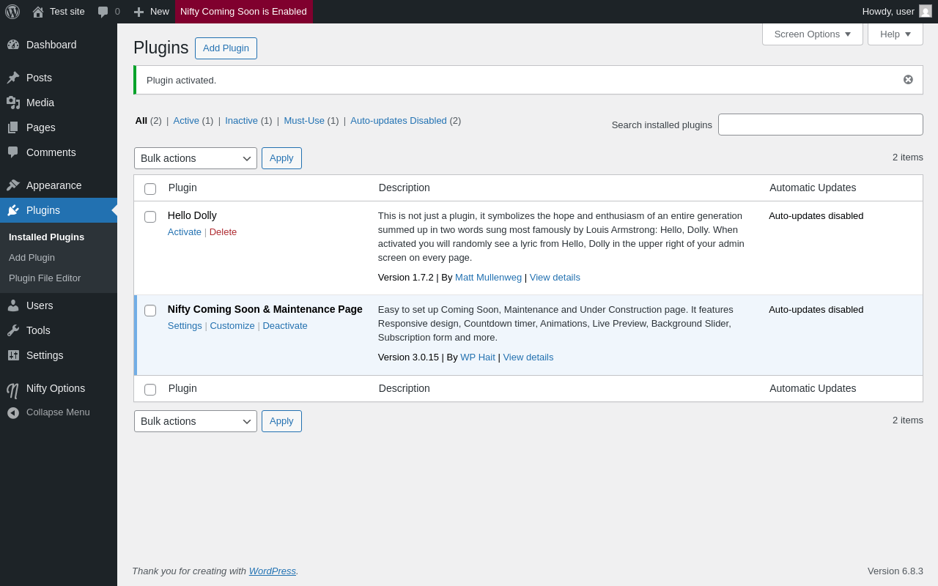Click the Nifty Options sidebar icon

pos(13,390)
